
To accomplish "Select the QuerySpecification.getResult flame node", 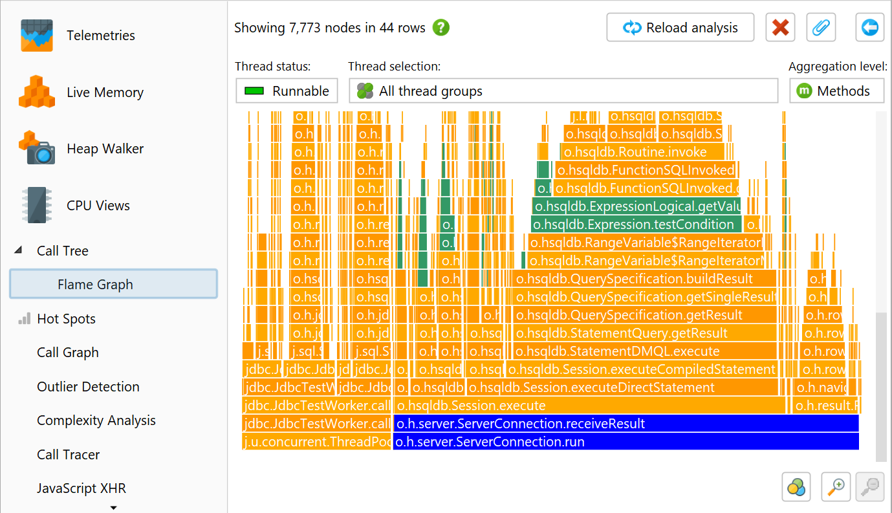I will 644,315.
